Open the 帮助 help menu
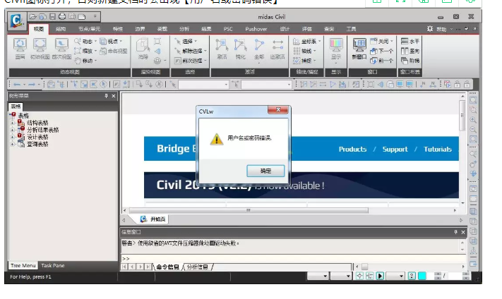This screenshot has width=502, height=299. coord(441,29)
